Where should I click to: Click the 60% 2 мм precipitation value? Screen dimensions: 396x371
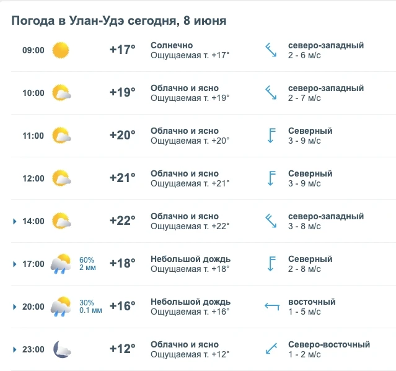coord(87,264)
